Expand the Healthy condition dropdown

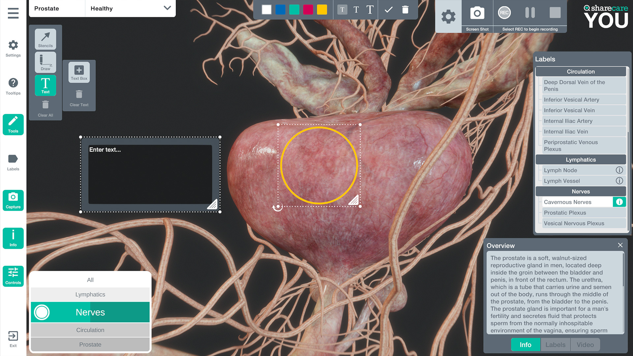[x=167, y=8]
